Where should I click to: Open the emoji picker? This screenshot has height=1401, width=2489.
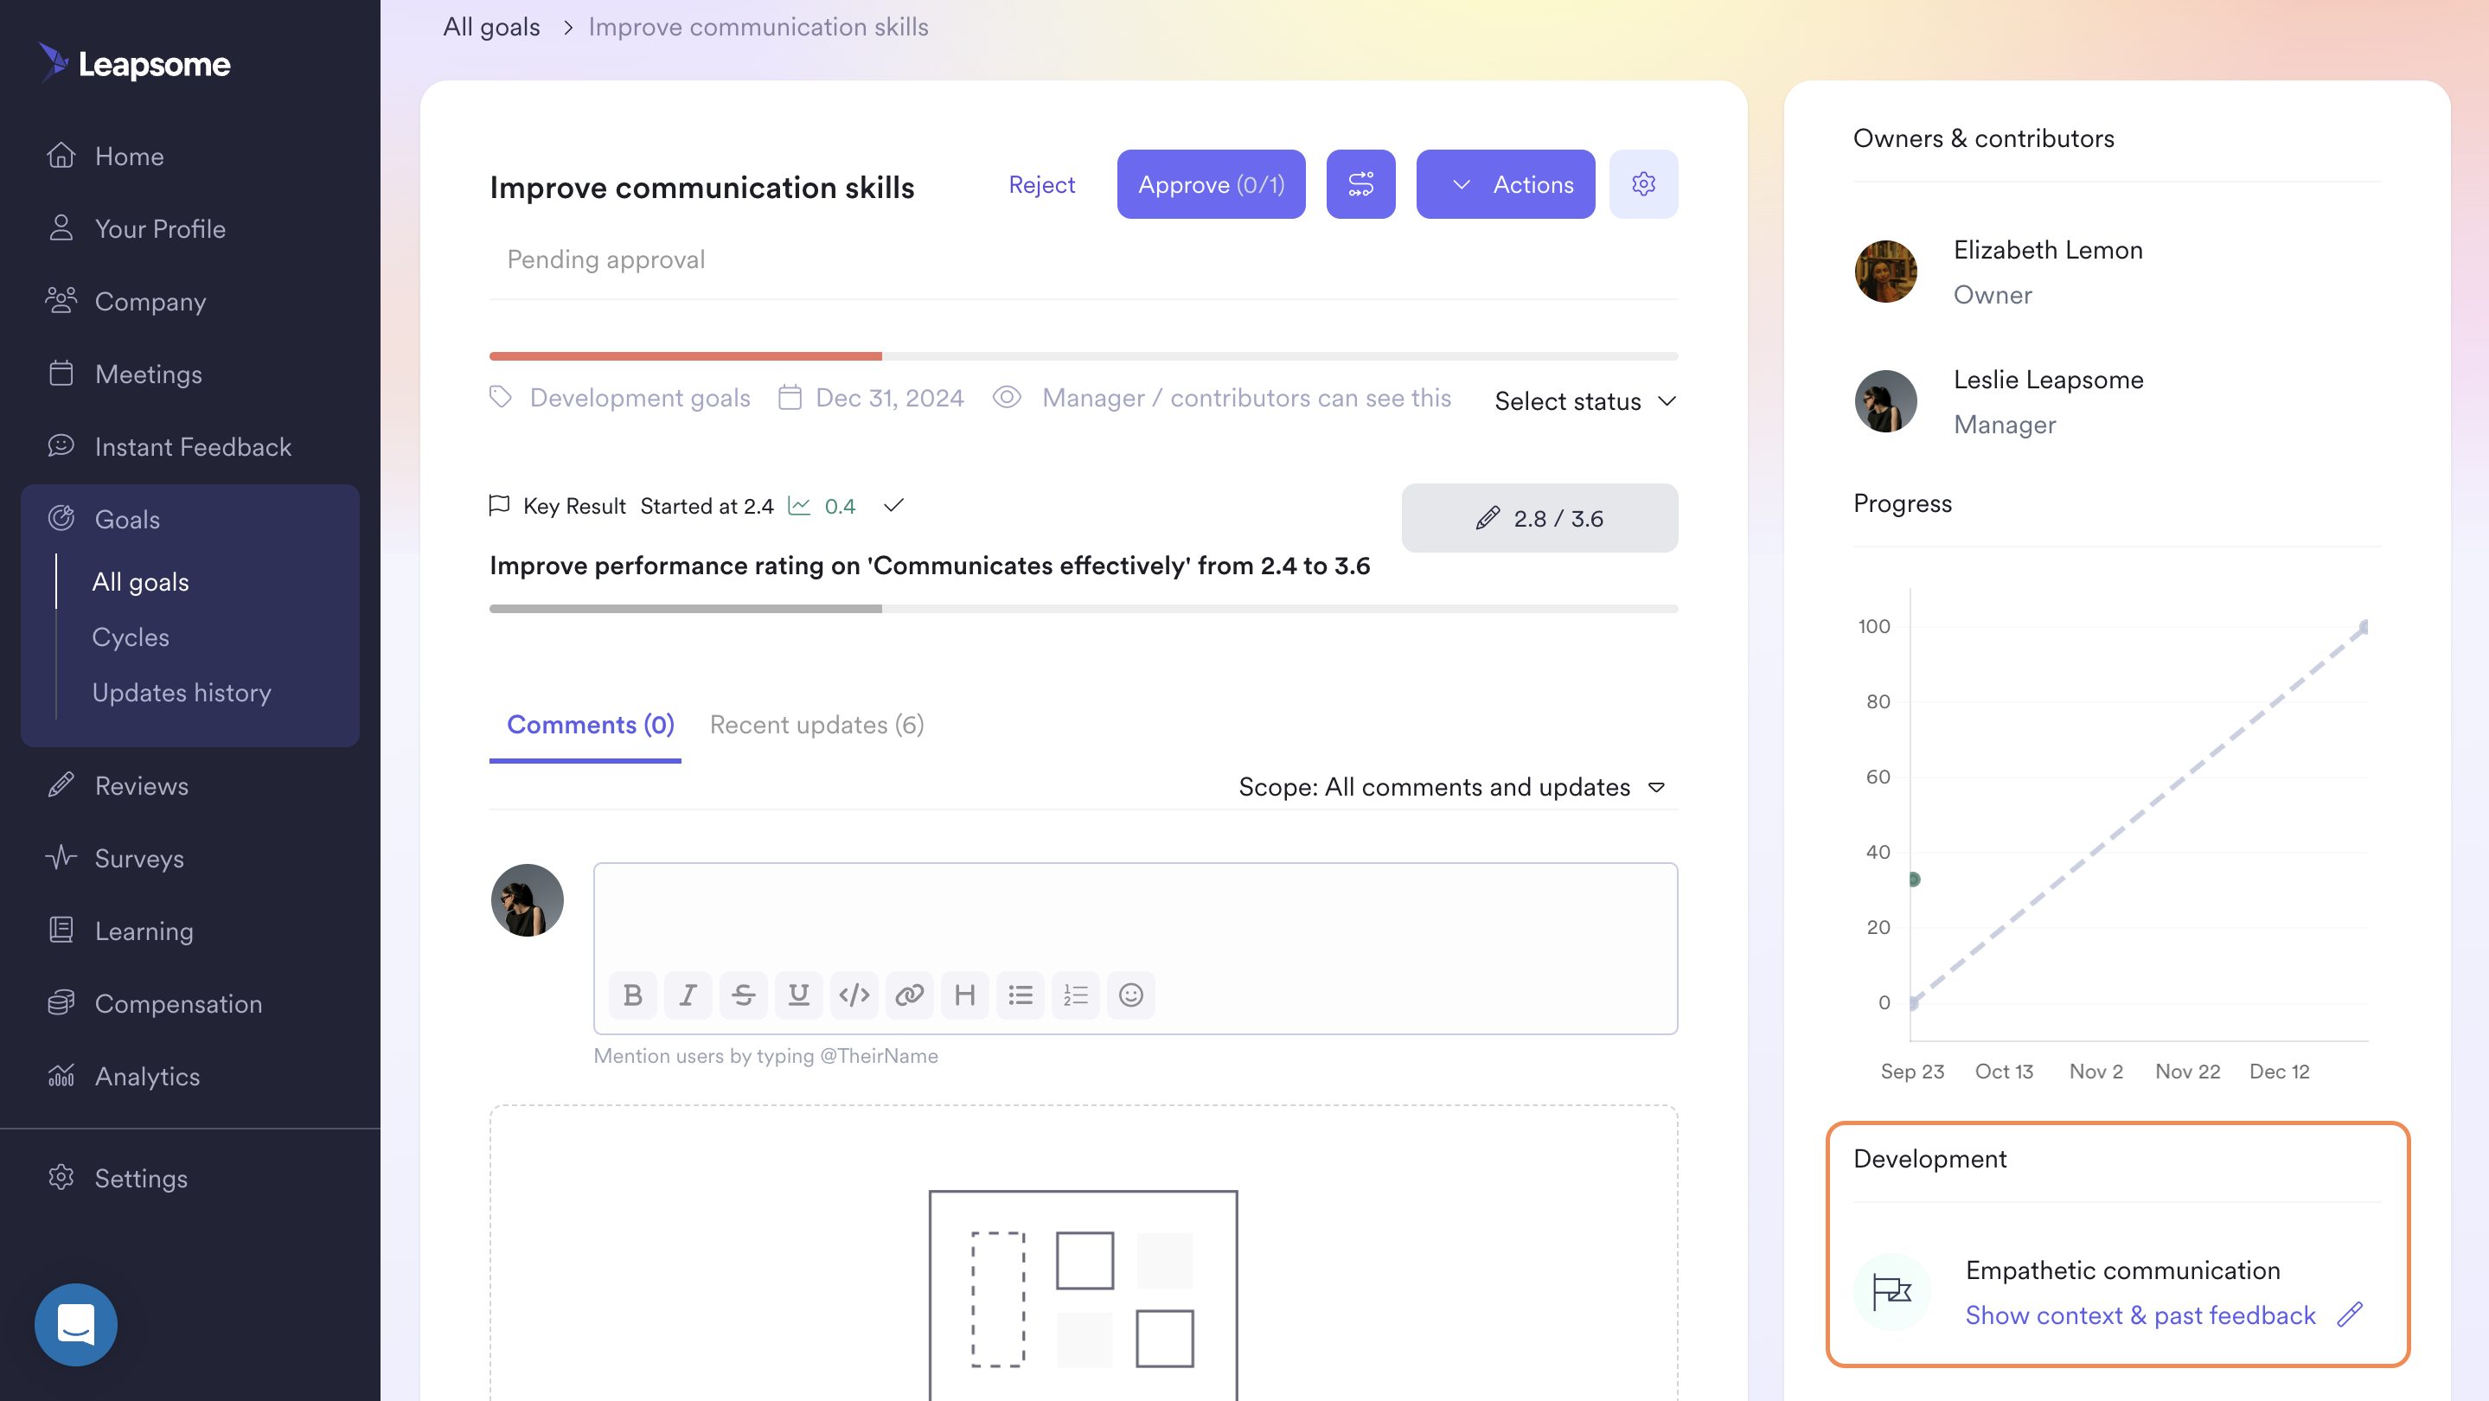pyautogui.click(x=1130, y=995)
